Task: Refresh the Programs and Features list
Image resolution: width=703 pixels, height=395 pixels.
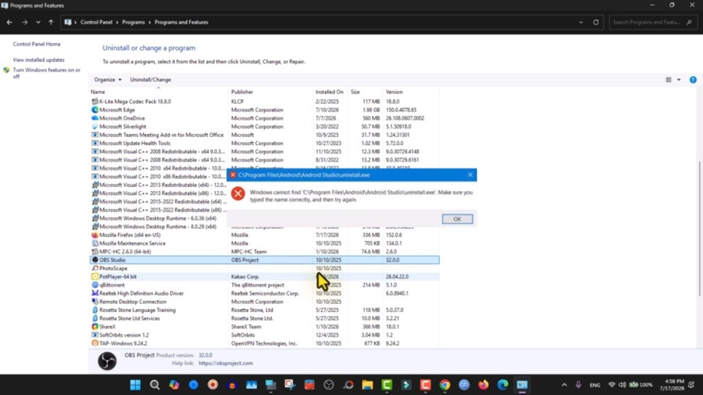Action: [x=596, y=22]
